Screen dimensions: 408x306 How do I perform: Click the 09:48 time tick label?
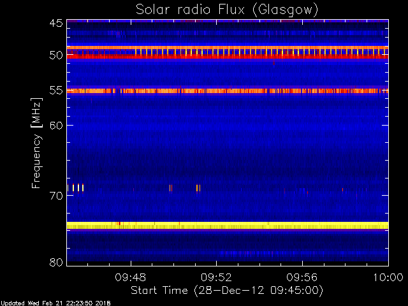[x=130, y=277]
